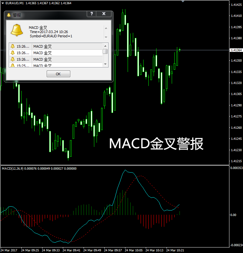The image size is (243, 253).
Task: Click alert list scrollbar up arrow
Action: [x=105, y=46]
